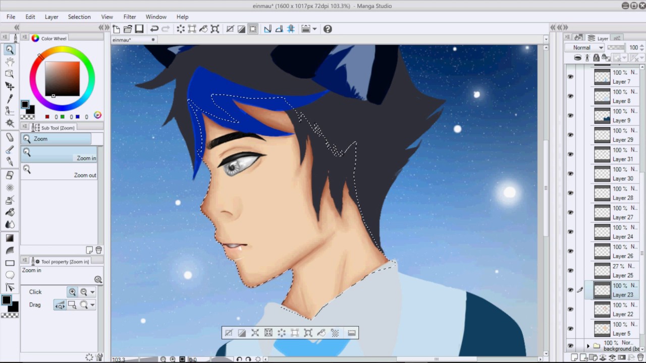Select the Figure rectangle tool
The image size is (646, 363).
10,263
